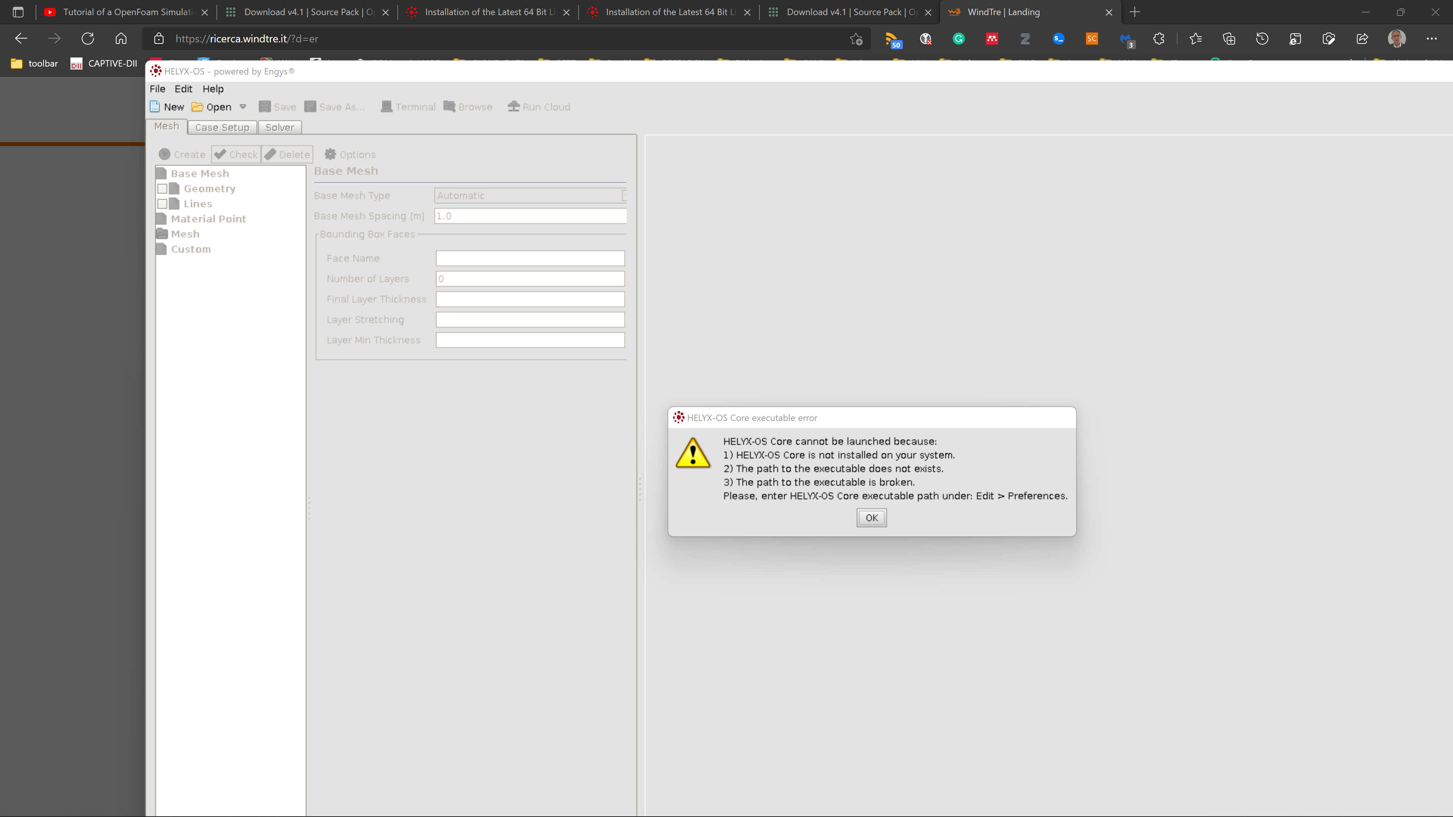The image size is (1453, 817).
Task: Enable the Create option in Mesh panel
Action: pyautogui.click(x=182, y=154)
